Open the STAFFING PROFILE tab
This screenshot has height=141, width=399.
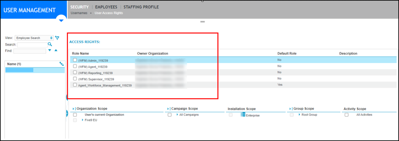coord(141,7)
